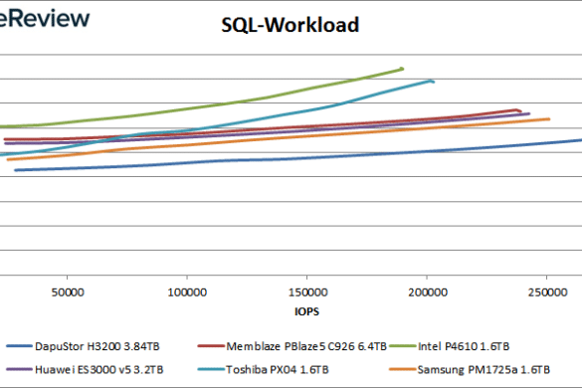
Task: Select Toshiba PX04 1.6TB legend entry
Action: (264, 370)
